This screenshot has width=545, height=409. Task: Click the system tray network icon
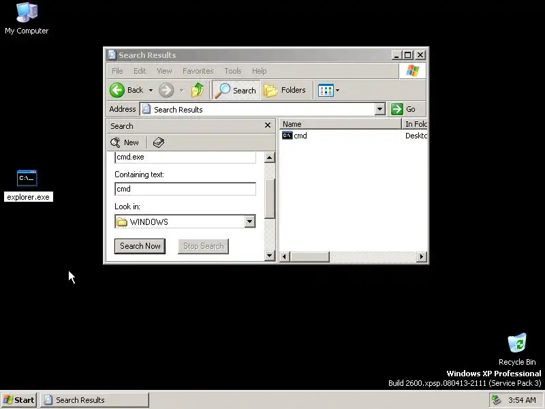[496, 400]
